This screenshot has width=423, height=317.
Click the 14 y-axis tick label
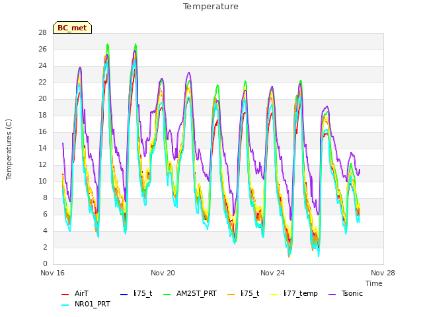pyautogui.click(x=42, y=148)
